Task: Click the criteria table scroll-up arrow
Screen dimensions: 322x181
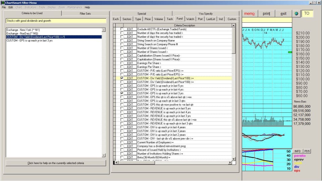Action: (233, 25)
